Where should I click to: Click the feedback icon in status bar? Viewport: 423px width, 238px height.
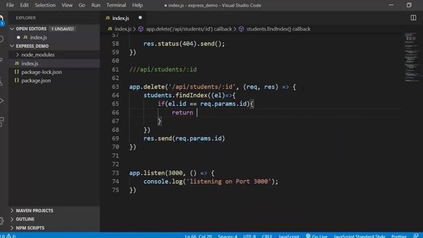[416, 236]
